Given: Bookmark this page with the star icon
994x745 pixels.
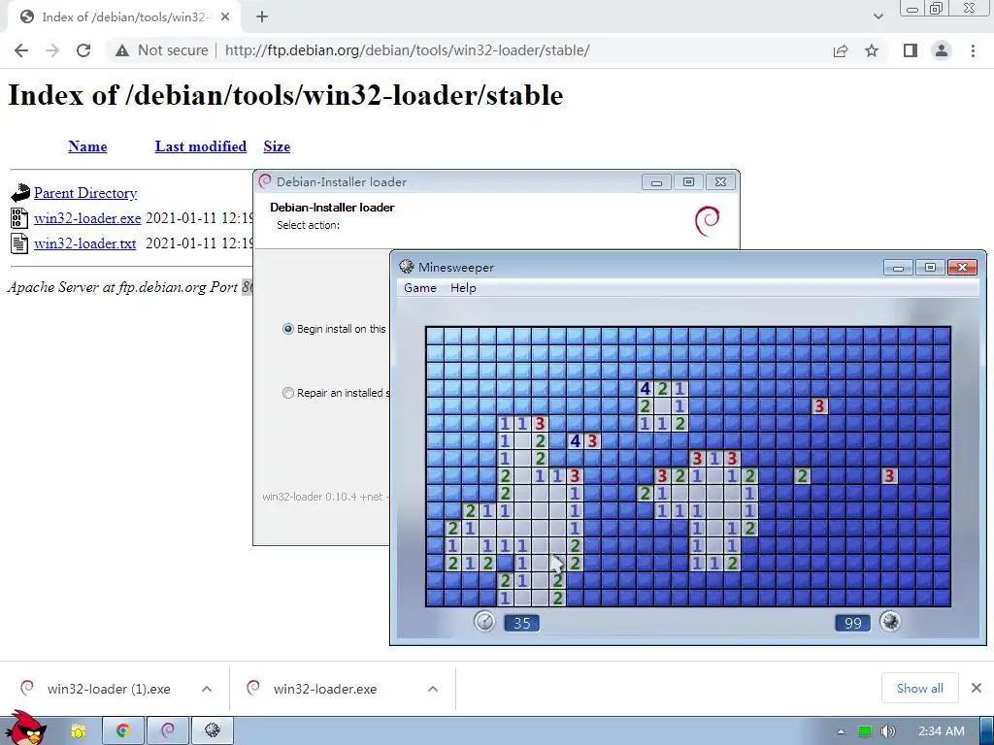Looking at the screenshot, I should tap(873, 50).
